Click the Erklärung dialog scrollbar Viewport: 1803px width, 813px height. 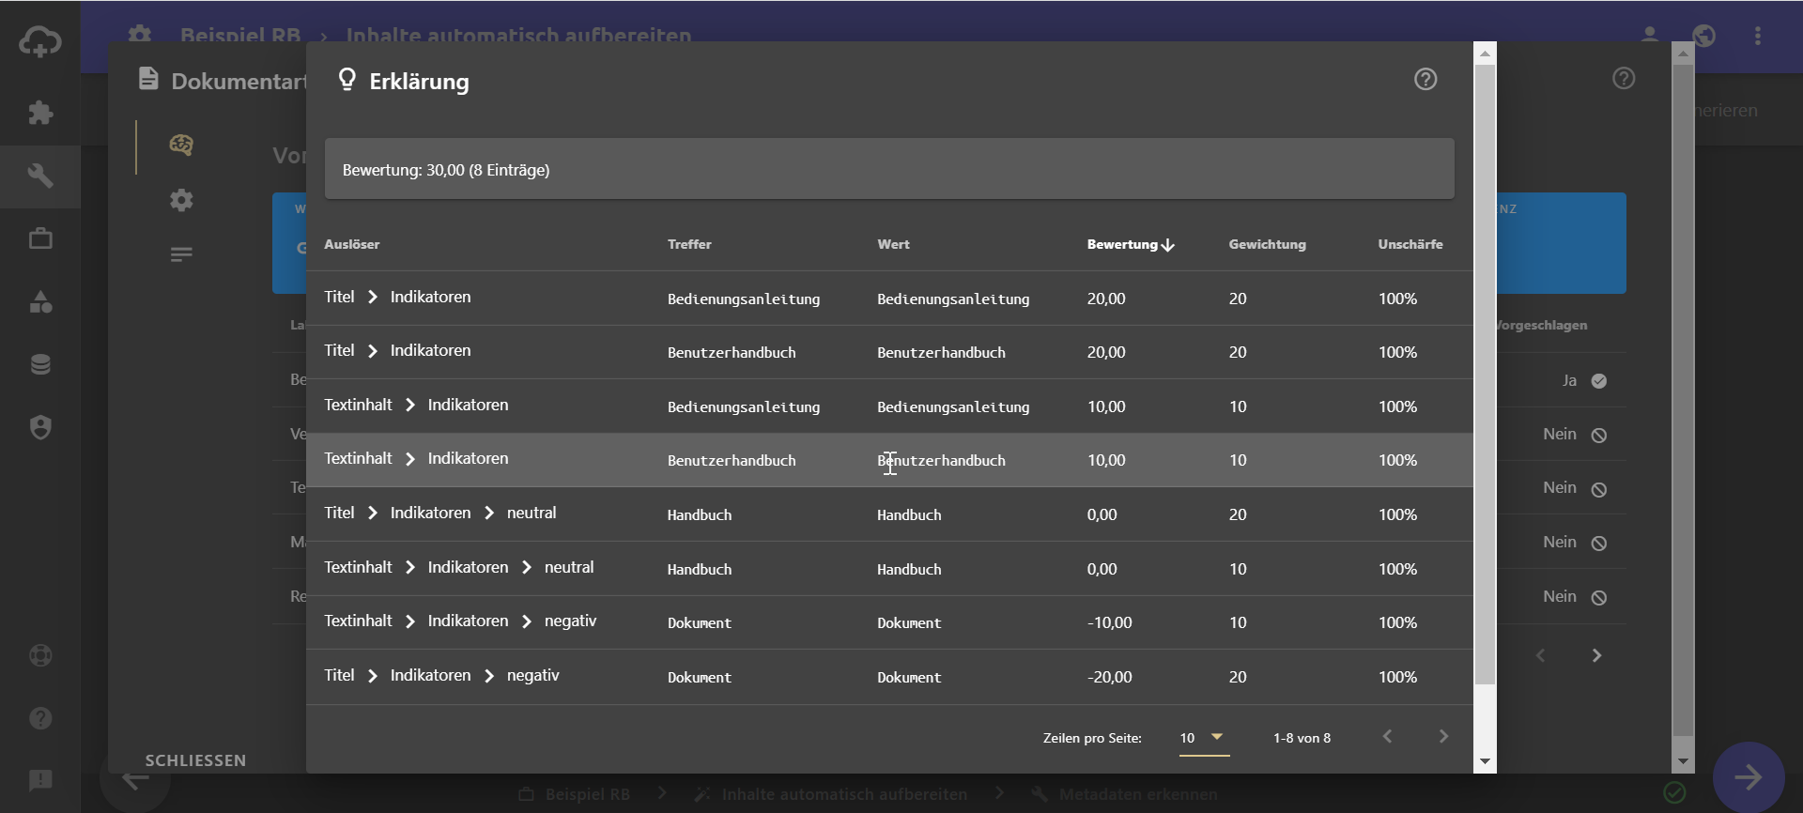point(1485,375)
